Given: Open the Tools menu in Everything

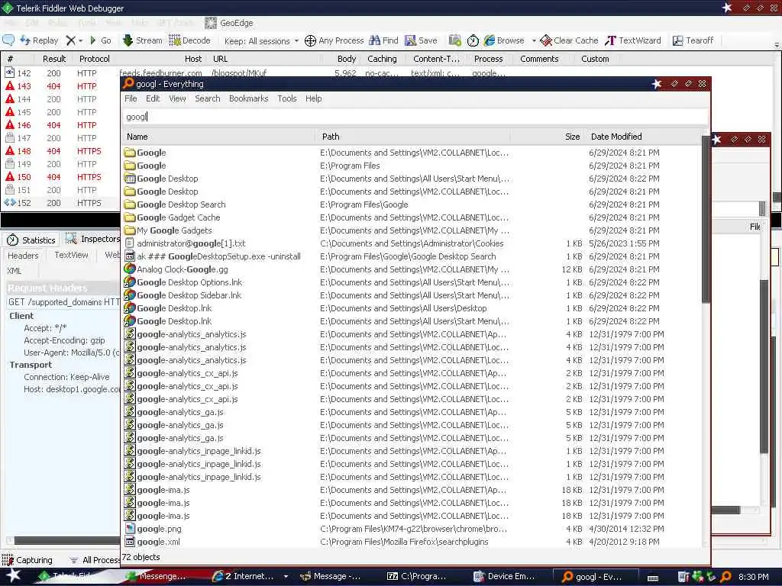Looking at the screenshot, I should point(287,98).
